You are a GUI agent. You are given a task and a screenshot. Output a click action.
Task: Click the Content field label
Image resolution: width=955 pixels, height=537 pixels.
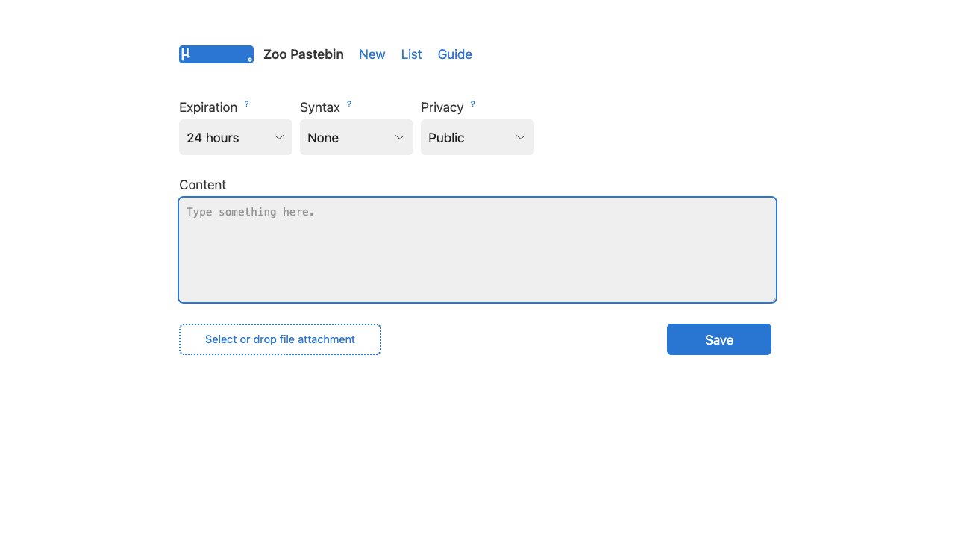click(202, 185)
